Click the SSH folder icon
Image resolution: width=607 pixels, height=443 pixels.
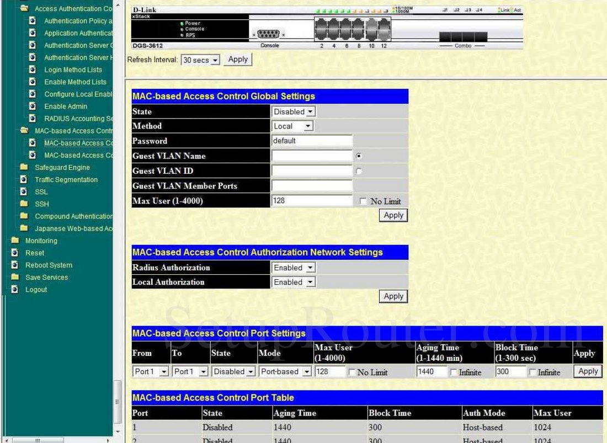(x=24, y=204)
